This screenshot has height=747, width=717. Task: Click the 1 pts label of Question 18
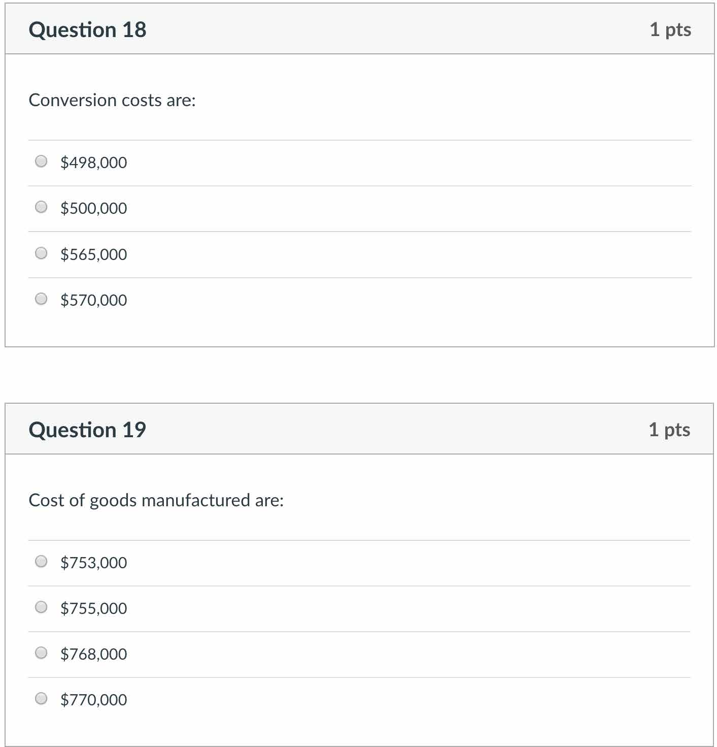pos(670,29)
